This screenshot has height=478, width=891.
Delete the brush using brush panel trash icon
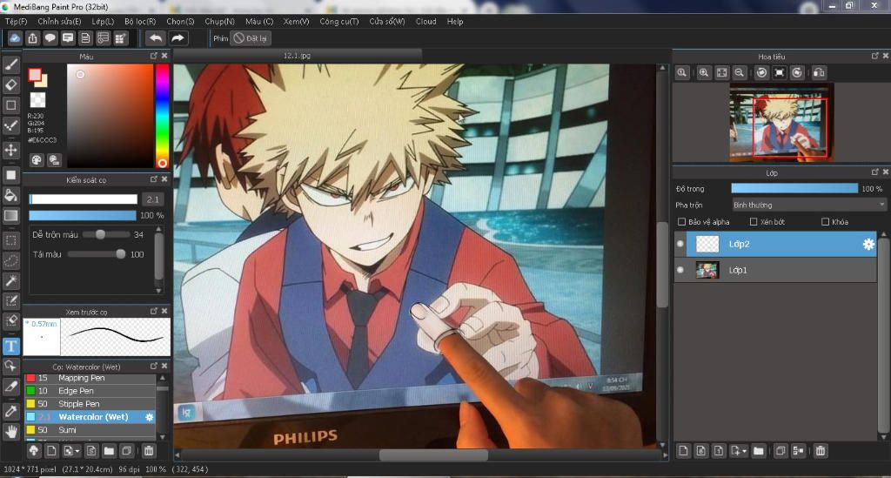click(x=149, y=451)
